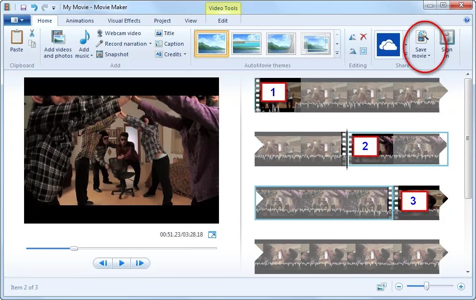Click the red Remove X icon
The height and width of the screenshot is (300, 476).
[x=363, y=37]
